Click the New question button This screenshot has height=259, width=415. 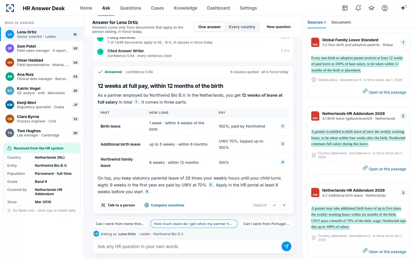click(x=279, y=27)
